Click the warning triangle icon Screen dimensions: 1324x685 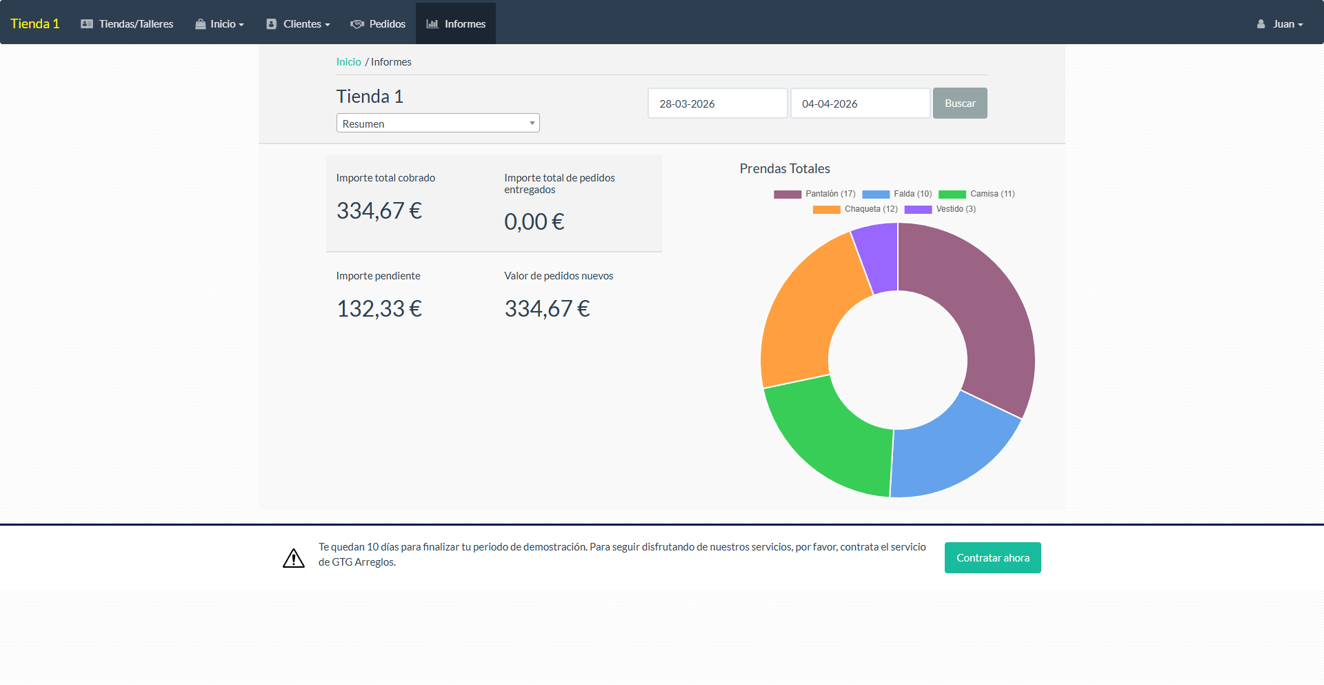pos(294,558)
